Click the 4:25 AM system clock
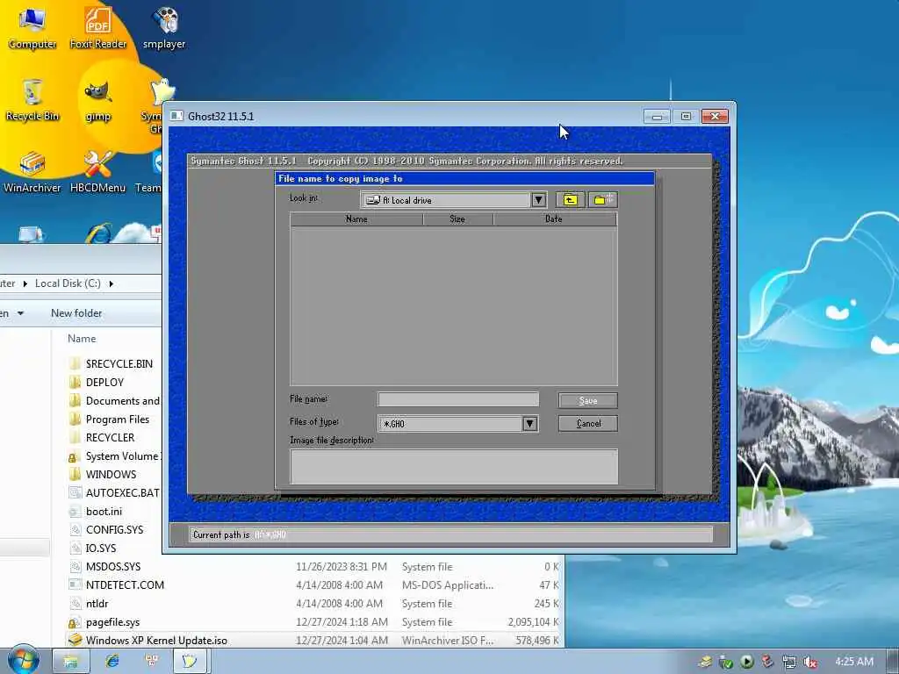Screen dimensions: 899x674 (x=853, y=662)
